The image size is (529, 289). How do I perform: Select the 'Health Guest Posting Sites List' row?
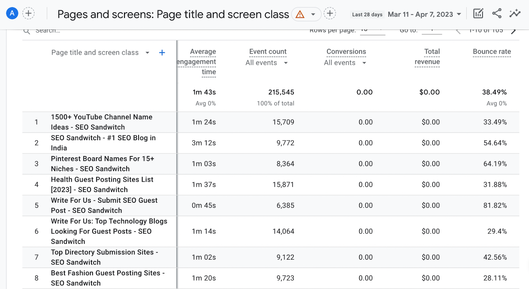[102, 185]
